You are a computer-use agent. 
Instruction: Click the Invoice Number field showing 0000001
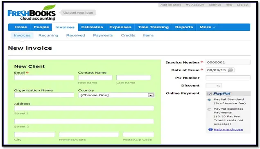point(228,62)
